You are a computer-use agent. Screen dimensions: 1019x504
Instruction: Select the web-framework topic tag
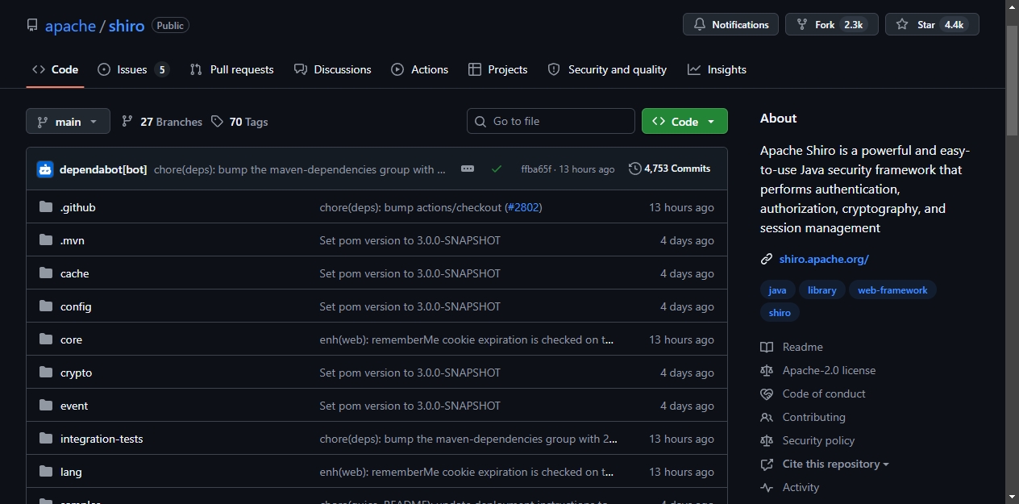tap(892, 290)
